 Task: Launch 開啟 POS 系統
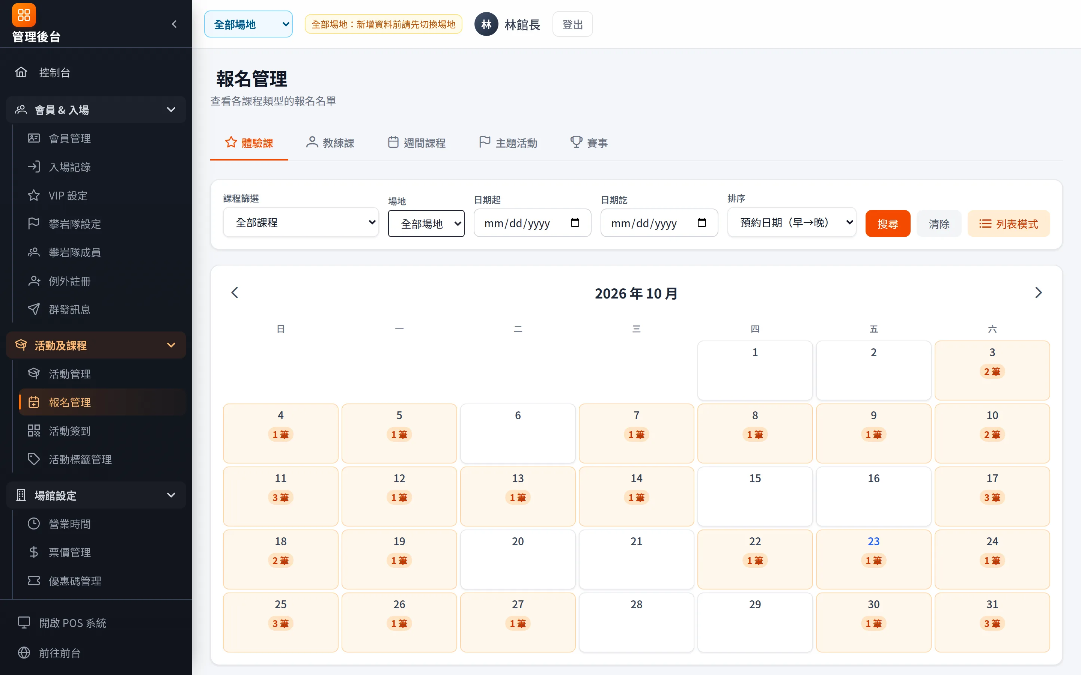[96, 623]
